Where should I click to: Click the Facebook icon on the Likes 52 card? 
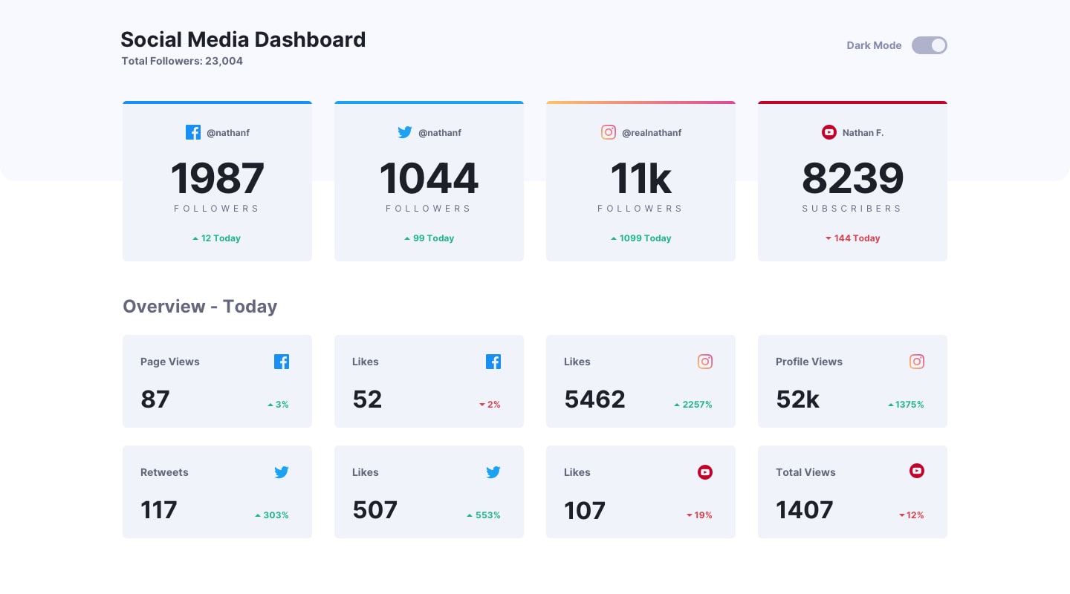[x=493, y=362]
